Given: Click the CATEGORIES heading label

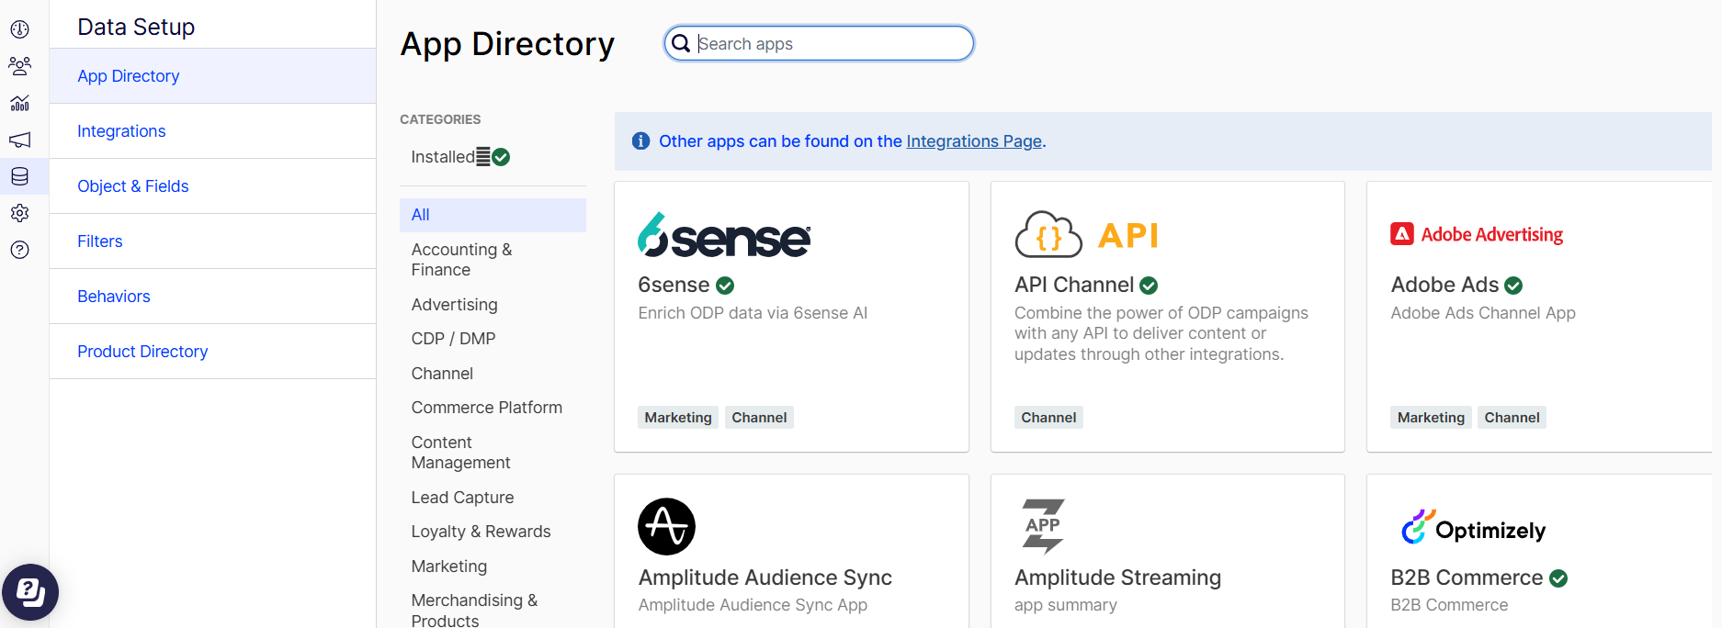Looking at the screenshot, I should click(x=440, y=119).
